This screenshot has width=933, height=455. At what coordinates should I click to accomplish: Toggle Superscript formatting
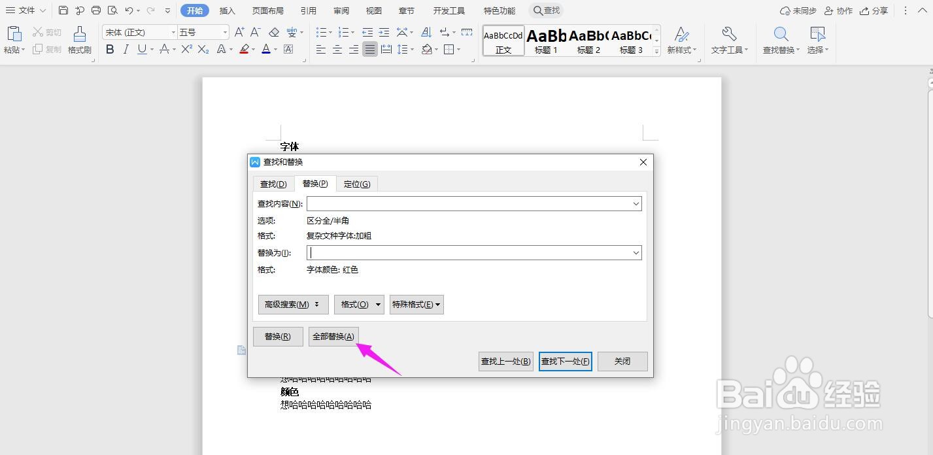186,49
